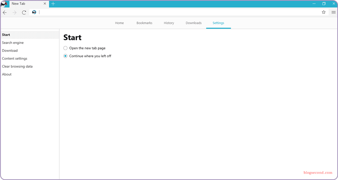The width and height of the screenshot is (338, 180).
Task: Switch to the Bookmarks tab
Action: click(x=144, y=23)
